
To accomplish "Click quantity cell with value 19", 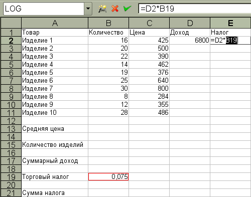I will (x=108, y=73).
